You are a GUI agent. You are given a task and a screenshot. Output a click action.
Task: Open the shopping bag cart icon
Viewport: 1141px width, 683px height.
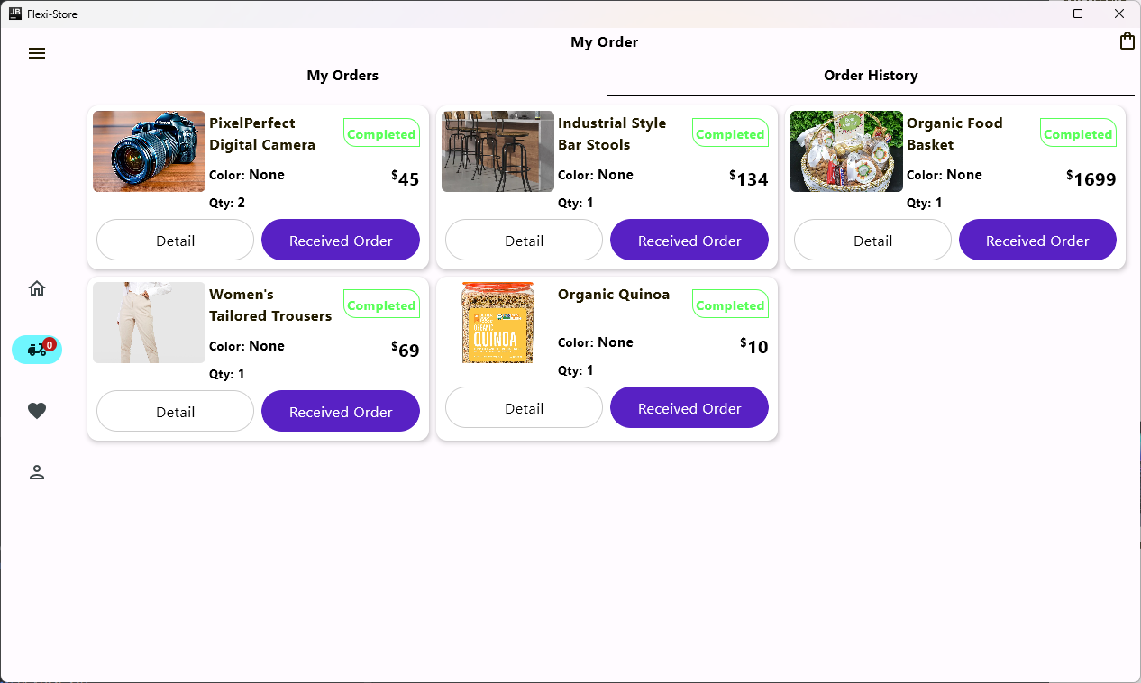pyautogui.click(x=1127, y=41)
